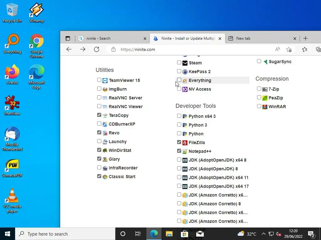Uncheck the Revo checkbox
Image resolution: width=321 pixels, height=240 pixels.
click(99, 132)
